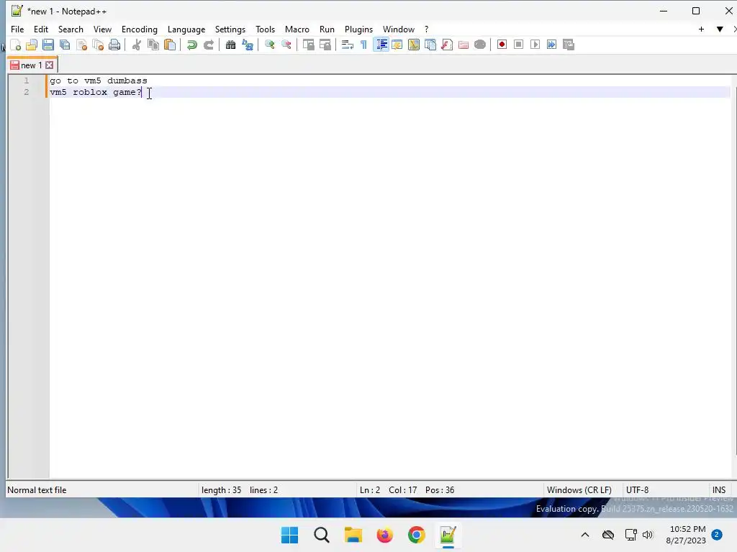Open the Tools menu

[x=265, y=29]
